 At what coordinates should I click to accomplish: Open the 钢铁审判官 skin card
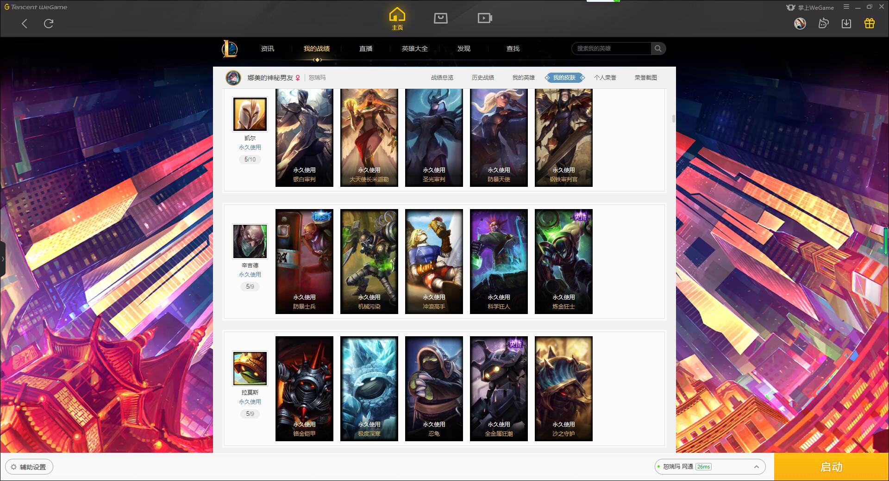click(563, 138)
